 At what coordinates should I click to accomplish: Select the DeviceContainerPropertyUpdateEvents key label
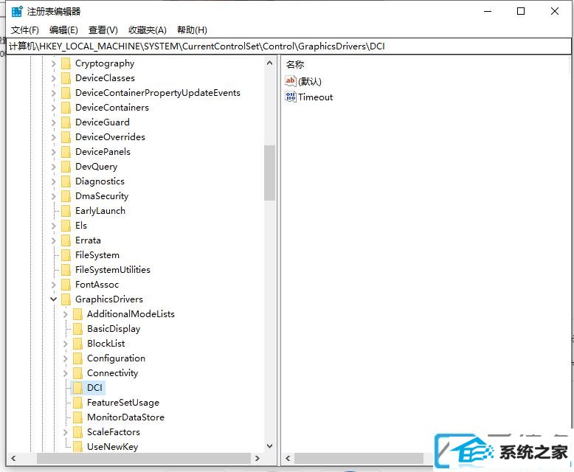pos(158,93)
